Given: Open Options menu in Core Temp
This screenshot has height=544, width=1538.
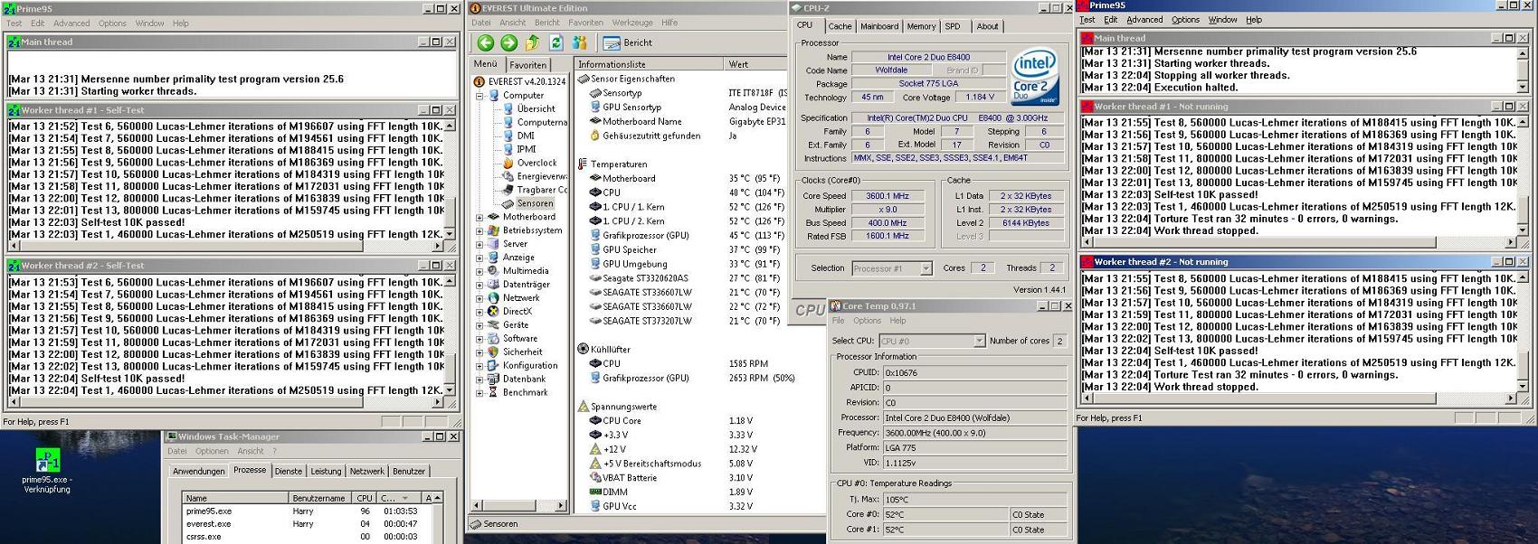Looking at the screenshot, I should click(867, 321).
